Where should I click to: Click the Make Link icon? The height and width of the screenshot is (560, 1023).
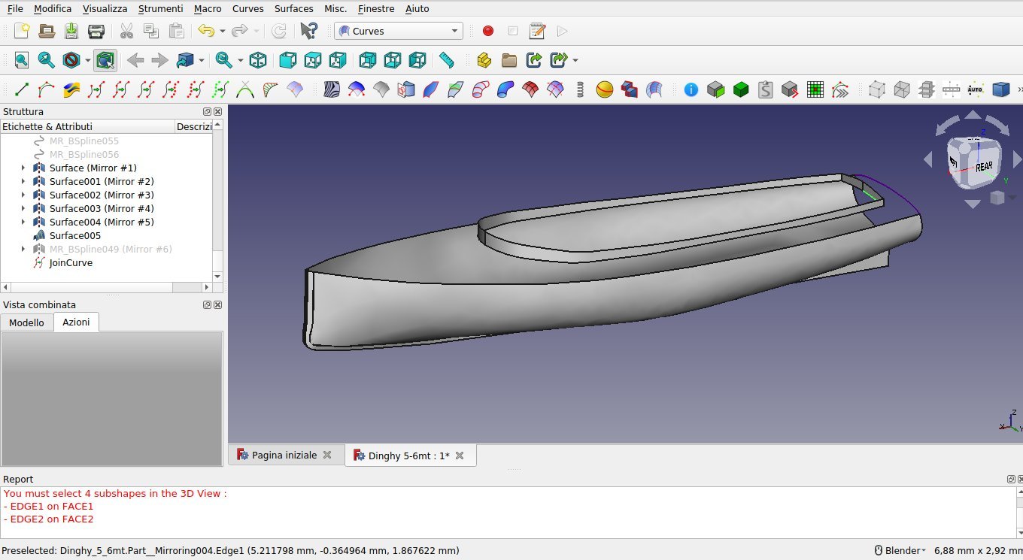point(534,60)
